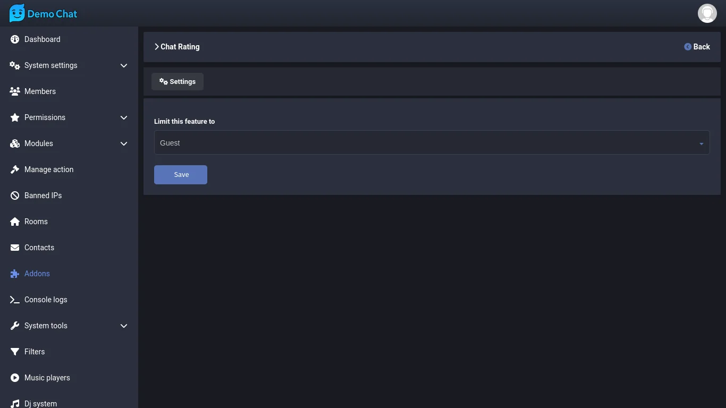Click the Manage action gavel icon

pyautogui.click(x=15, y=169)
